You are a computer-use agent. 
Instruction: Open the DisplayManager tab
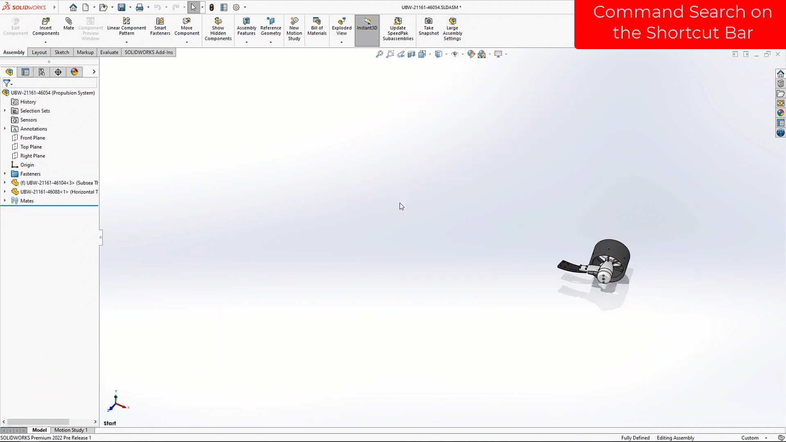(75, 72)
